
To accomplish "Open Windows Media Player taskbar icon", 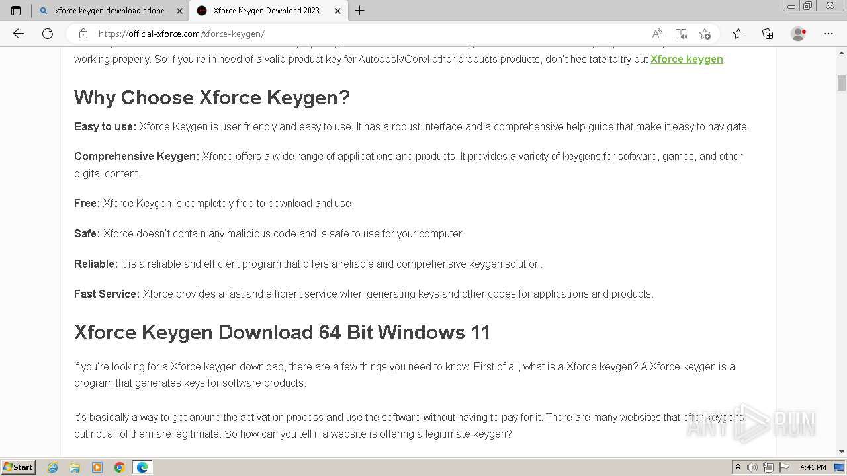I will pyautogui.click(x=97, y=467).
